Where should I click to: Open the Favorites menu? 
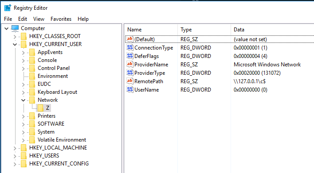(61, 19)
